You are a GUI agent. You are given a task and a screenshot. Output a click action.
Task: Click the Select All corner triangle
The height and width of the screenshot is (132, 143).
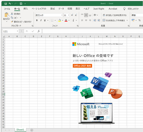[4, 36]
